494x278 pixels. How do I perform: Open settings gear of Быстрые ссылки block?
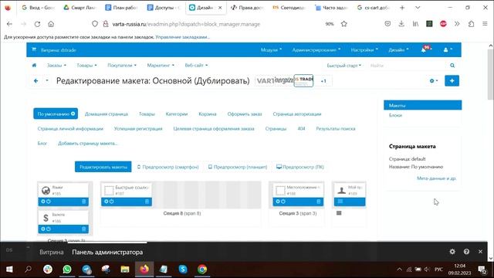tap(107, 202)
